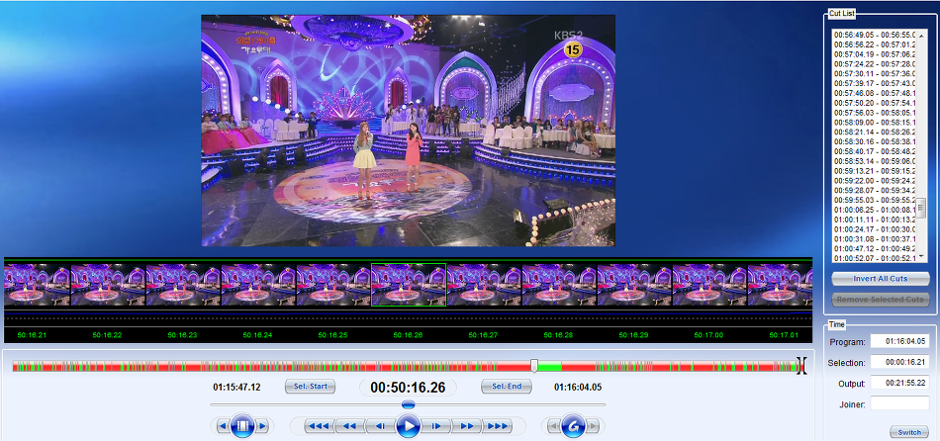Step forward one frame
940x441 pixels.
tap(437, 426)
